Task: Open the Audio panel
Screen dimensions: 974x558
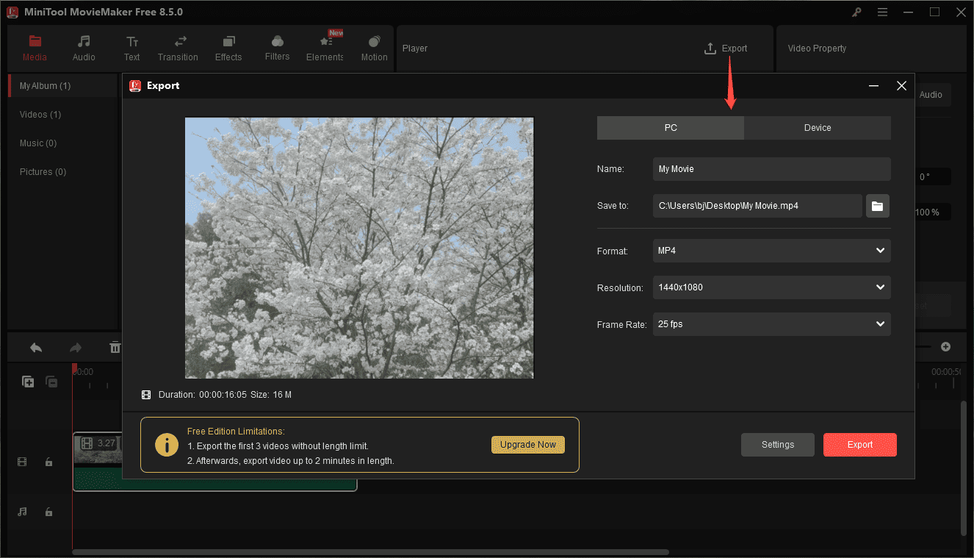Action: coord(83,48)
